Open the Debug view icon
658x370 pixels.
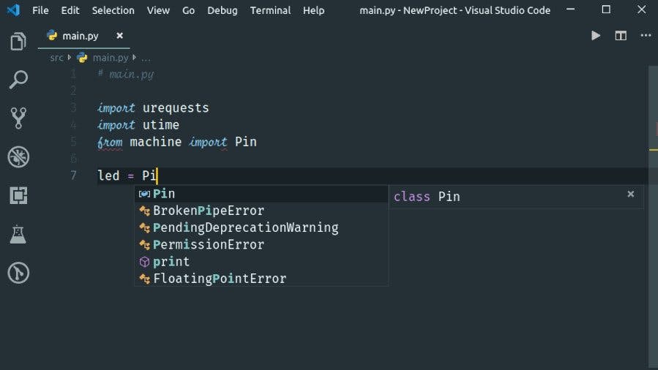coord(18,156)
